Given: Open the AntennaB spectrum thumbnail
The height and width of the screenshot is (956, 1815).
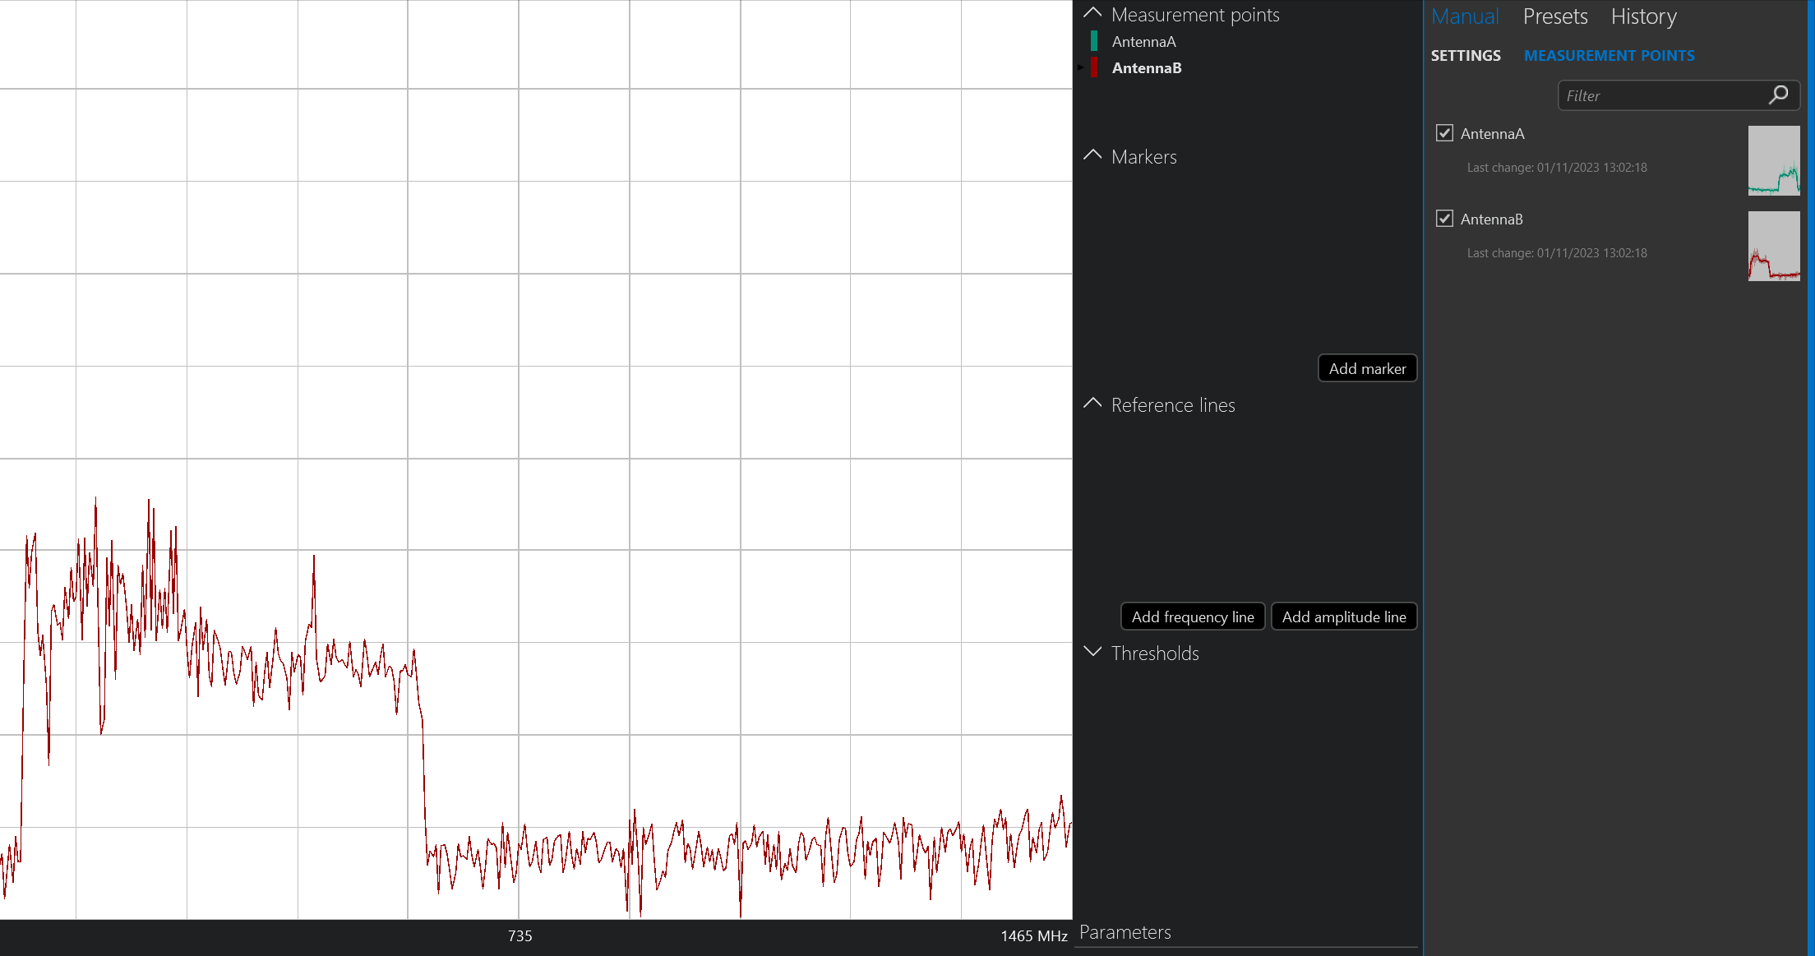Looking at the screenshot, I should [1774, 246].
